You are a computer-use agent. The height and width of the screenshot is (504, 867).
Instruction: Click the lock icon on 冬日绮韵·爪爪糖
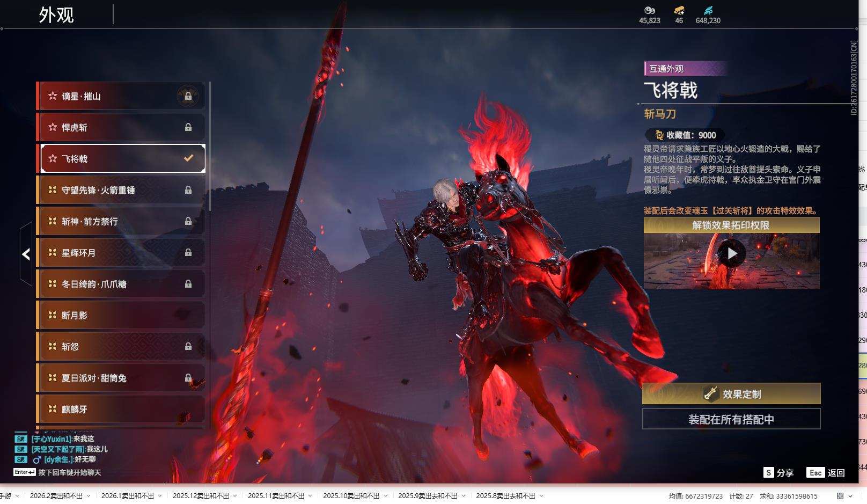click(188, 284)
